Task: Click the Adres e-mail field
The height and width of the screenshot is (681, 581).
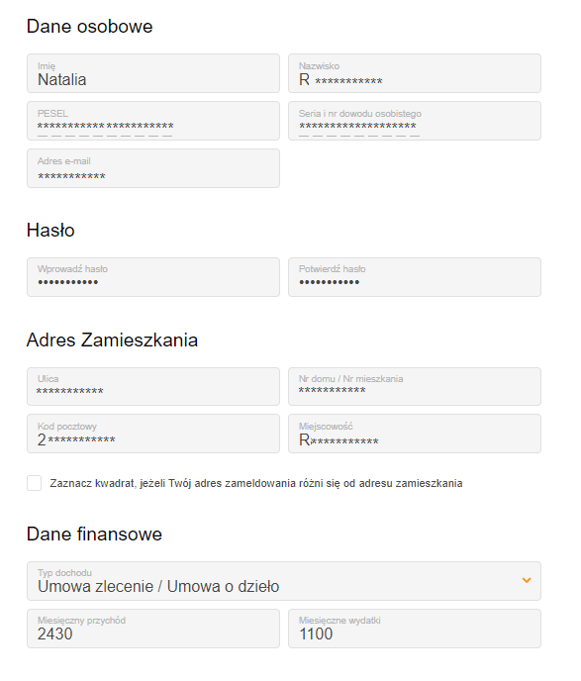Action: coord(153,168)
